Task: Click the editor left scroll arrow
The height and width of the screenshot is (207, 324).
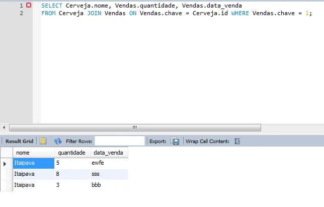Action: [x=4, y=127]
